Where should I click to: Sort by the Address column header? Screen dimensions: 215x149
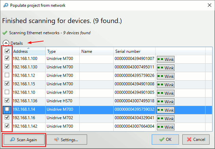(29, 51)
